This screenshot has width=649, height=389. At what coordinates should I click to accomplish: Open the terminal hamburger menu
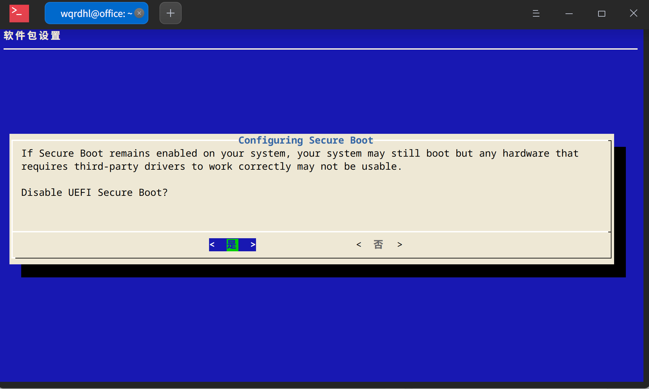click(536, 13)
